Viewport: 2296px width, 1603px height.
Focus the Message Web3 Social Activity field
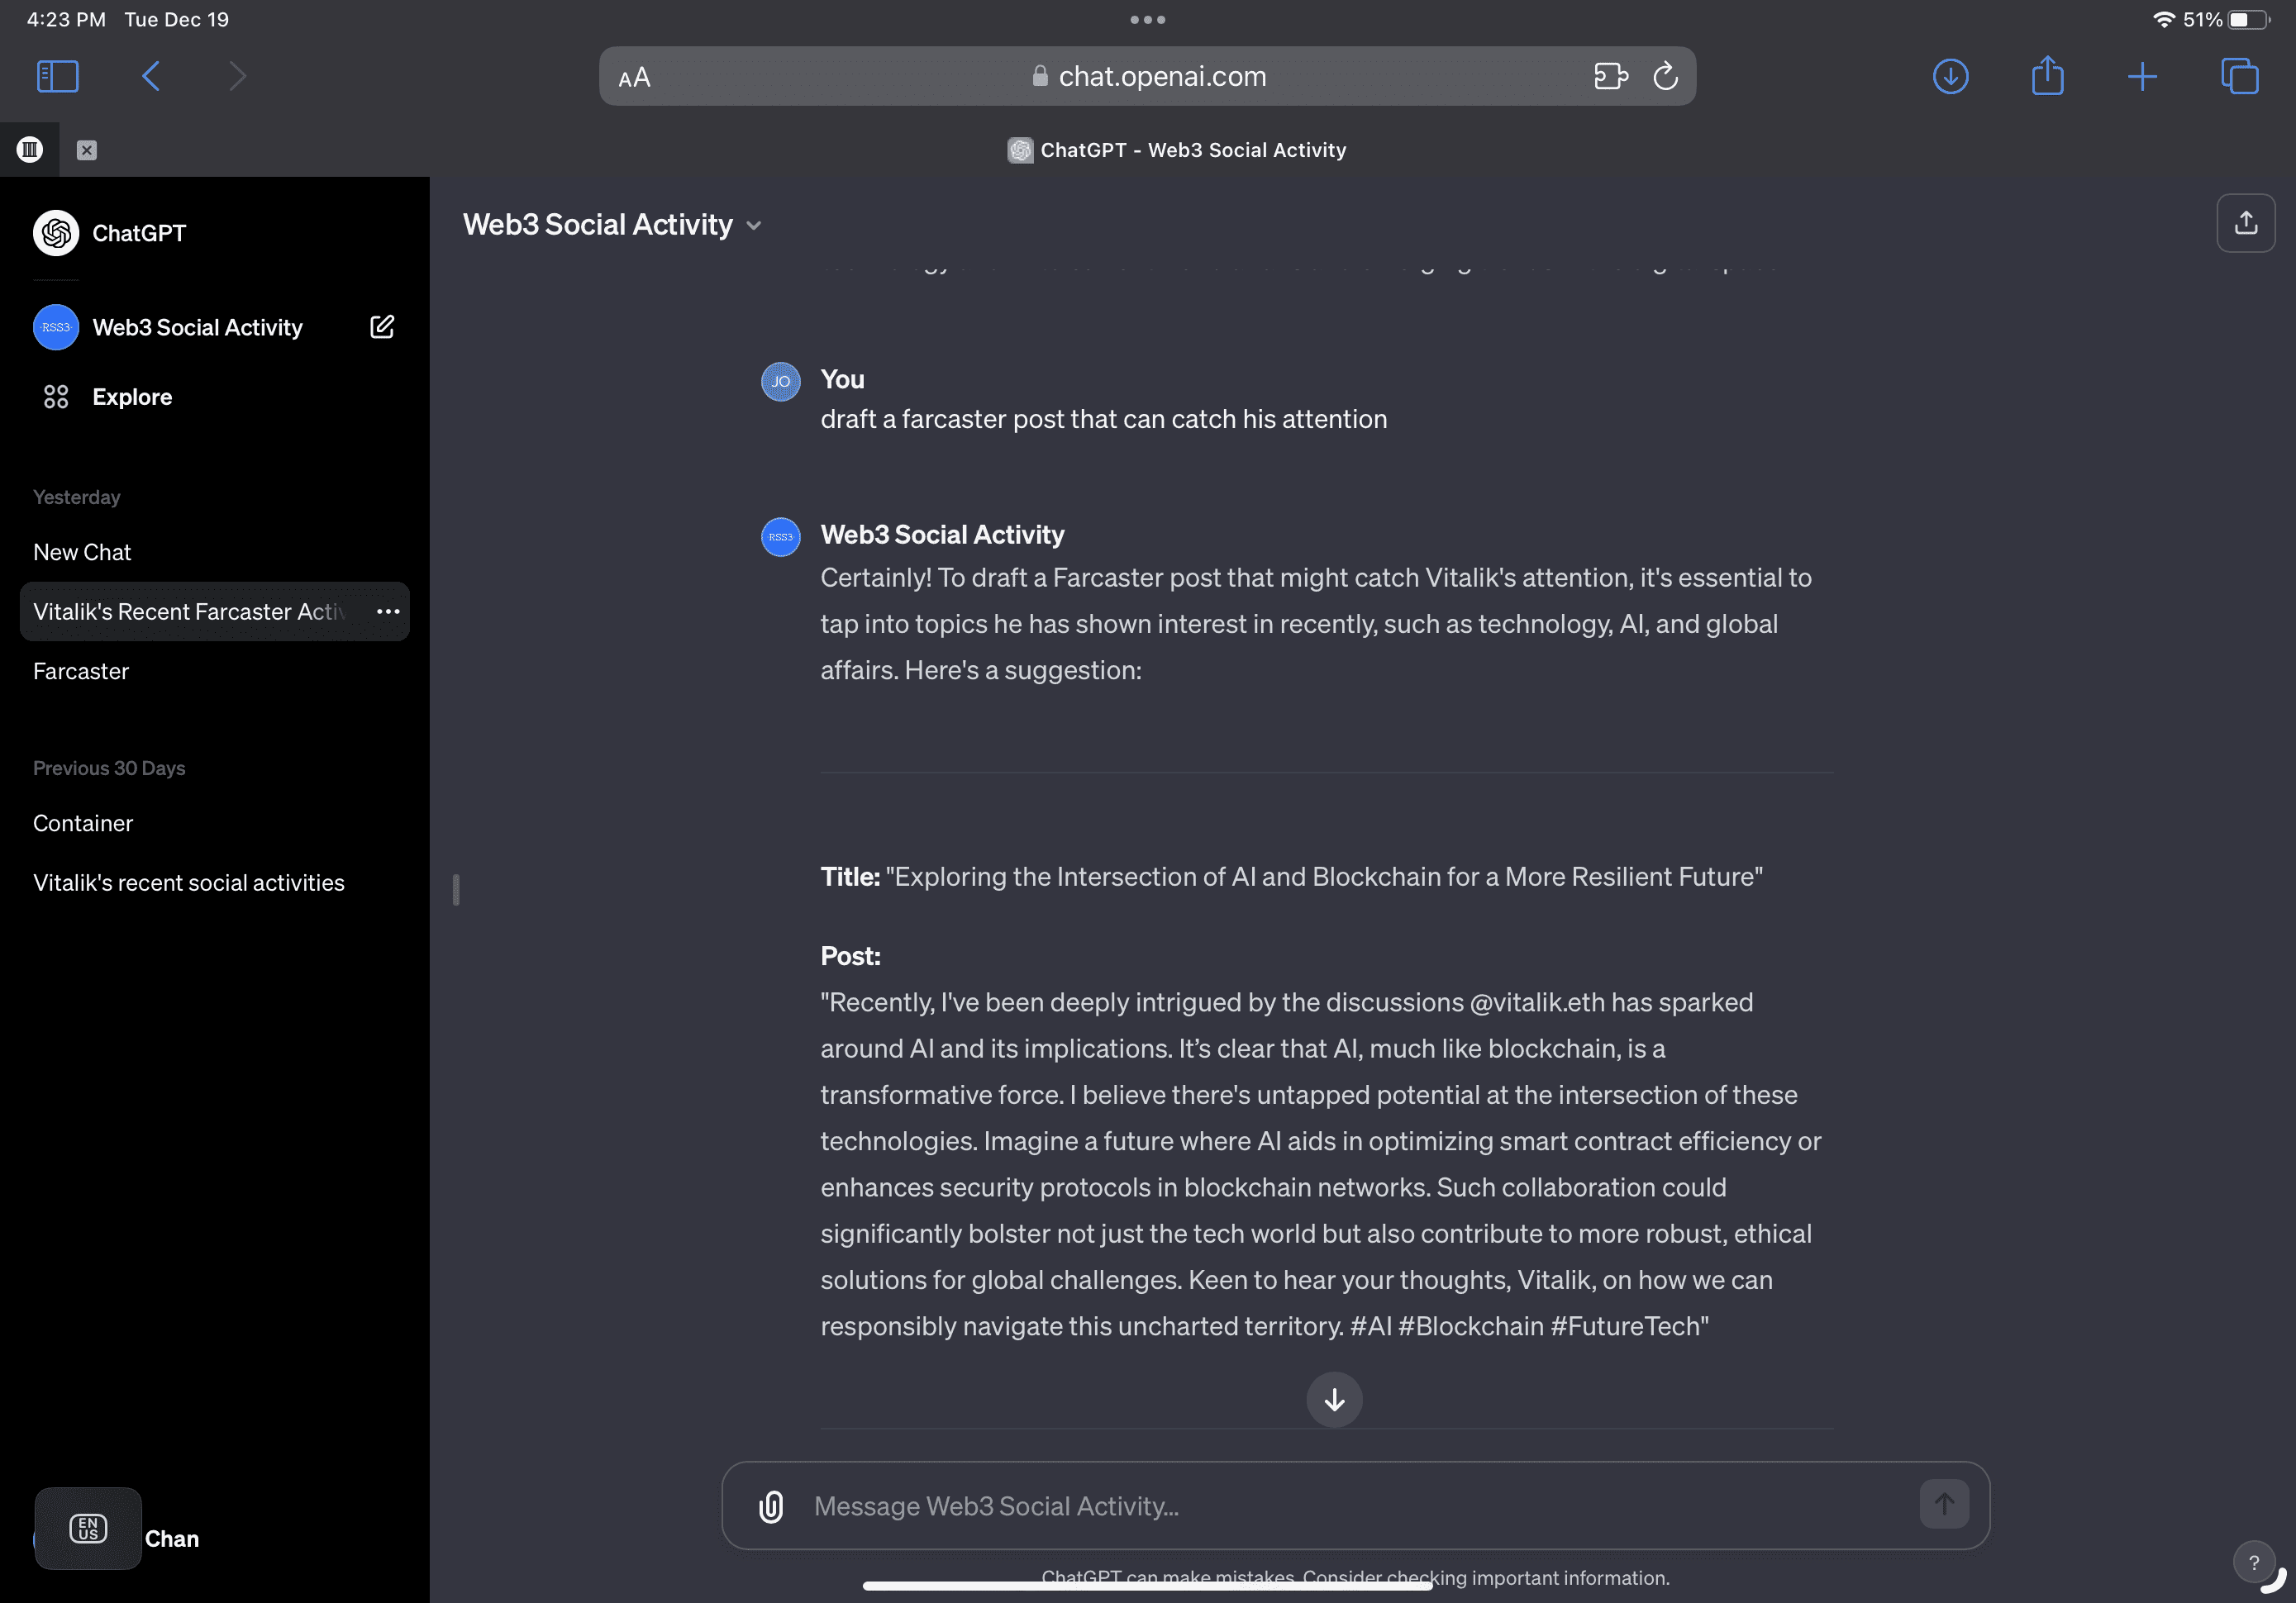(1355, 1506)
